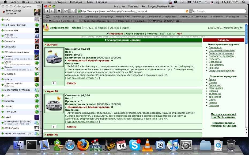Click the plus add-bookmark button

(x=73, y=11)
